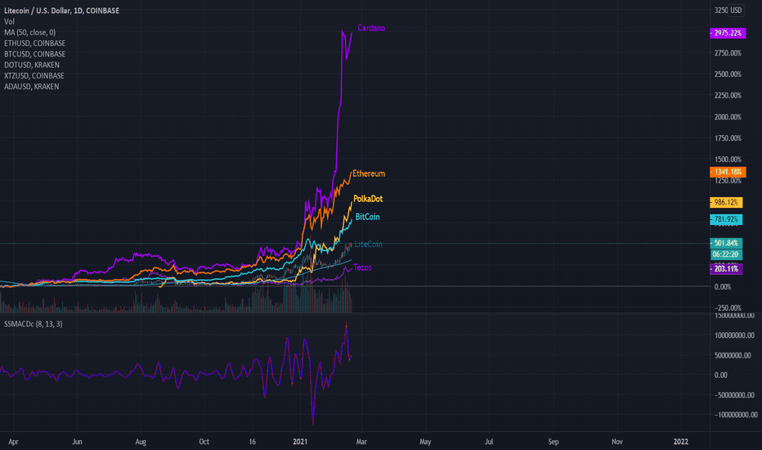This screenshot has width=762, height=450.
Task: Click the Mar time axis label
Action: point(361,442)
